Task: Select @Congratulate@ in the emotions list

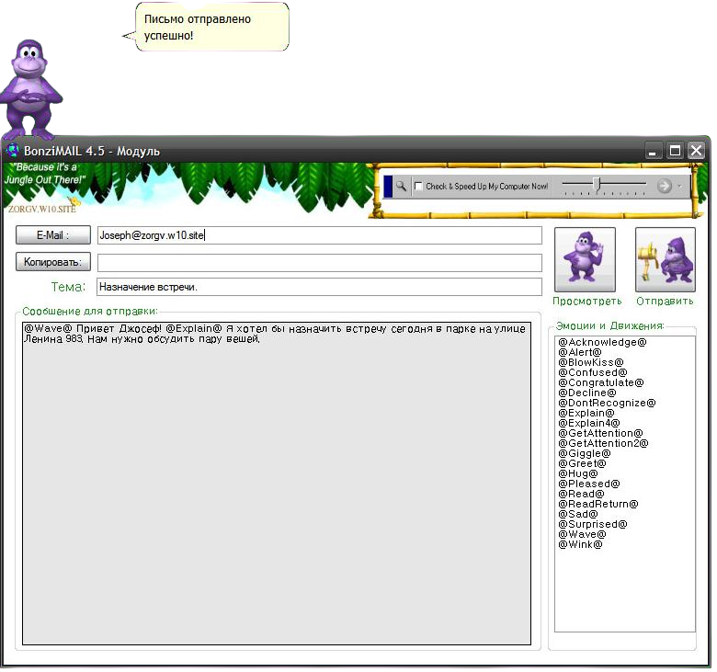Action: pyautogui.click(x=600, y=382)
